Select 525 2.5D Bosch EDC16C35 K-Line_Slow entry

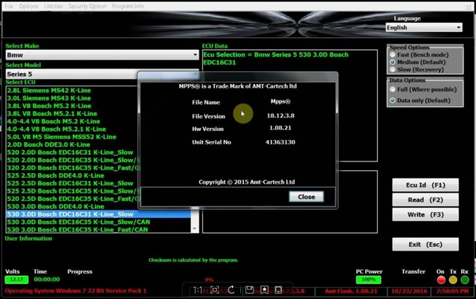click(72, 191)
